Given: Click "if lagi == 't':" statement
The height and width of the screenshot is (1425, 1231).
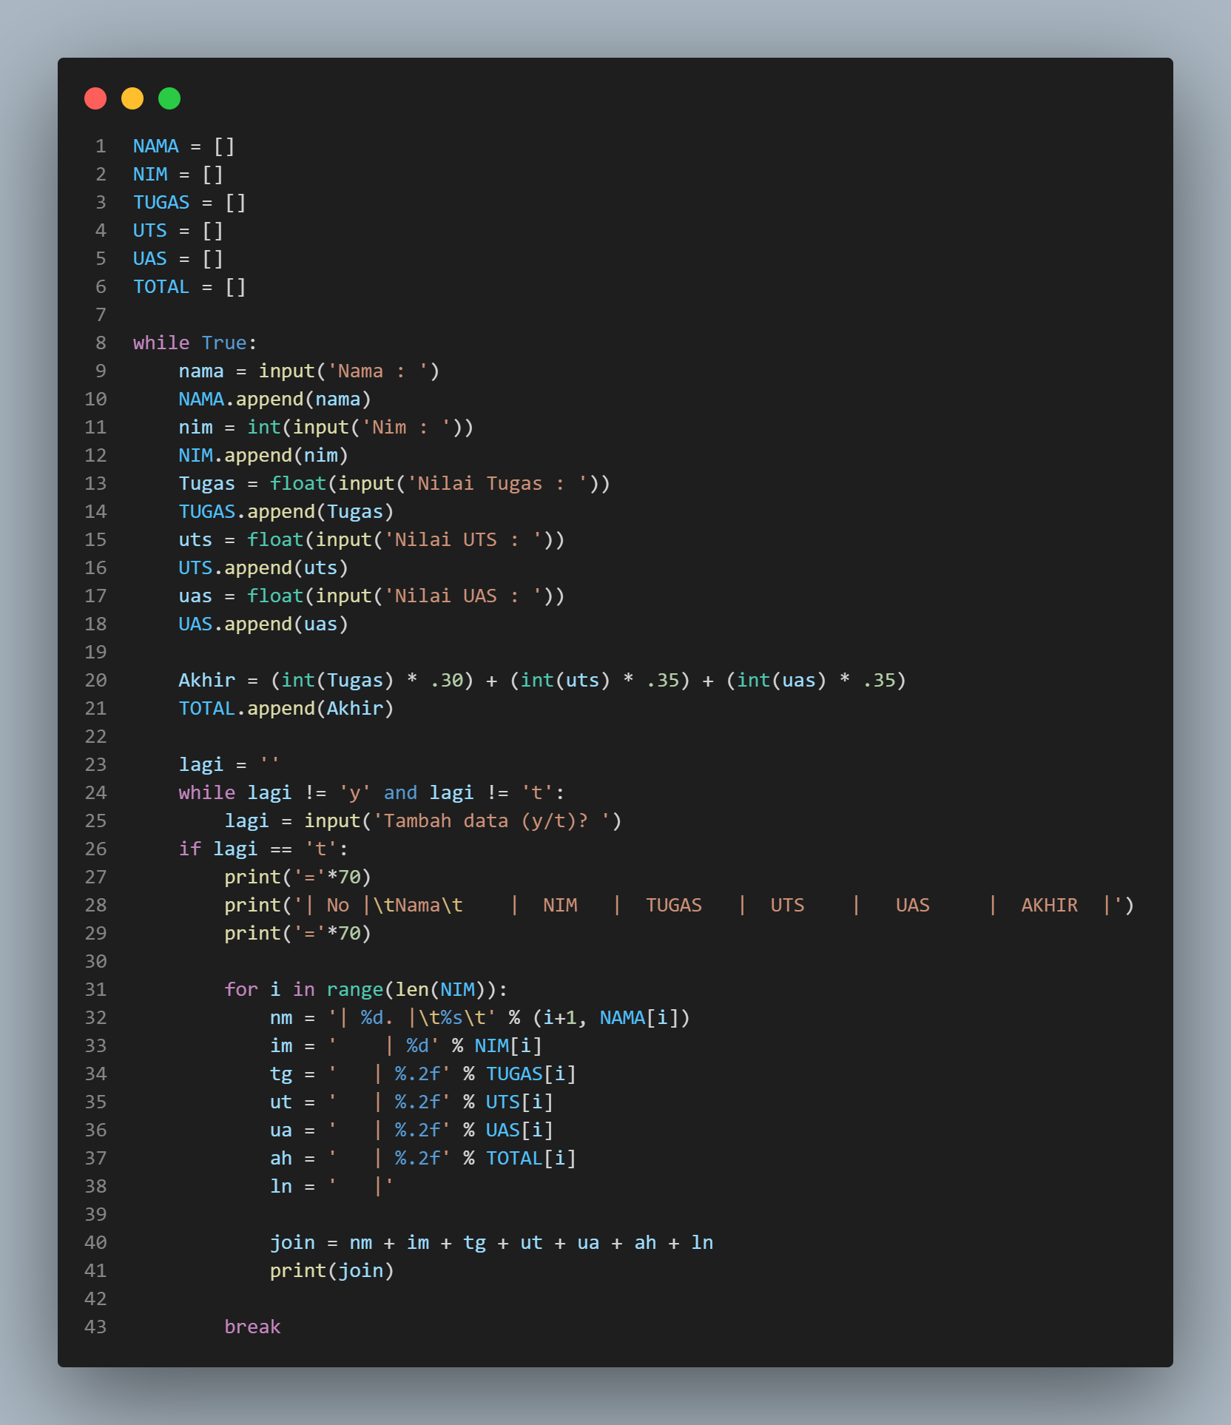Looking at the screenshot, I should (x=263, y=849).
